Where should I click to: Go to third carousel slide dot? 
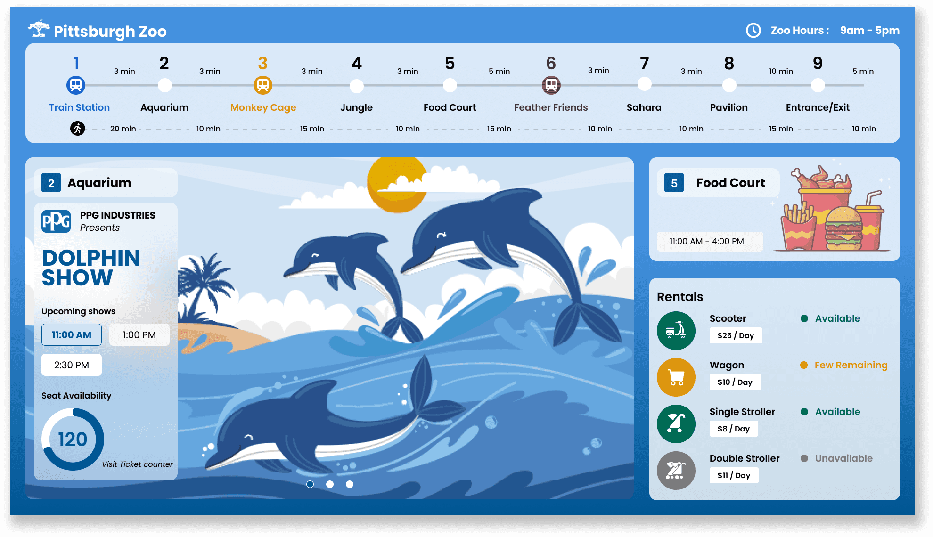click(x=350, y=484)
